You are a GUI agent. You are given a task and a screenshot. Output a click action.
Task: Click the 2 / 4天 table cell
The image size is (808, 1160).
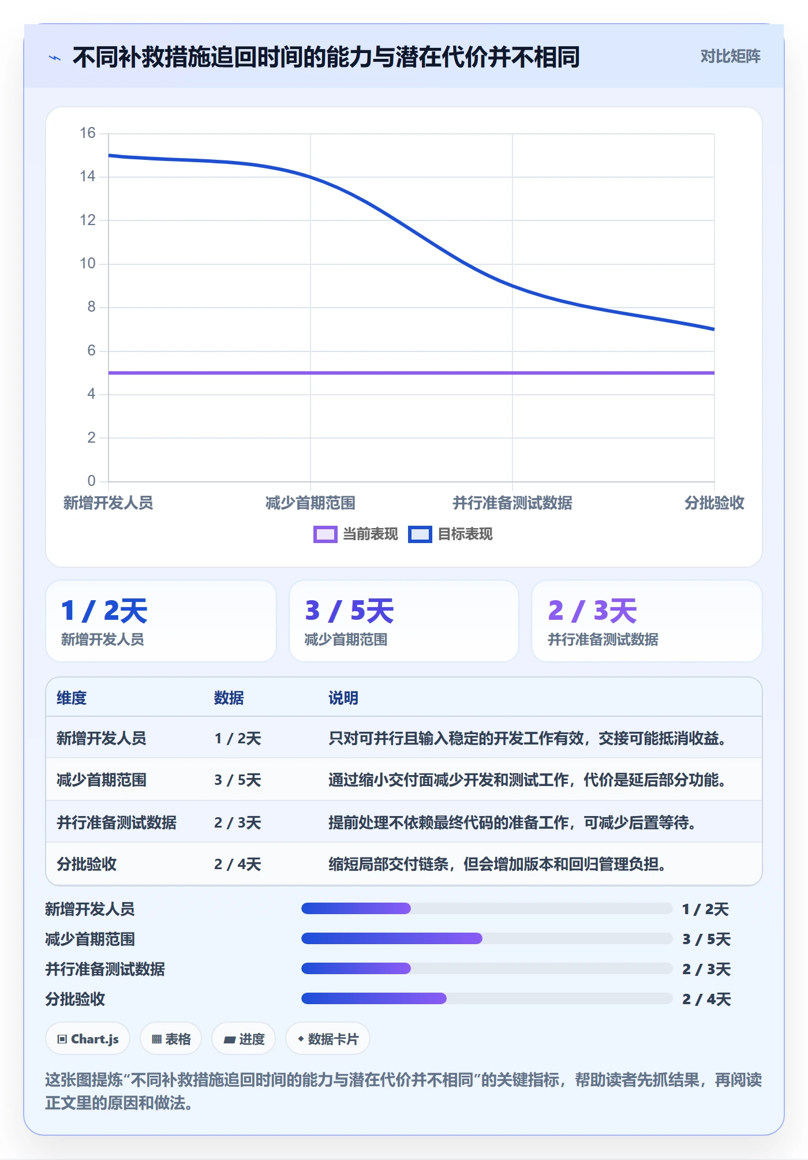tap(238, 864)
